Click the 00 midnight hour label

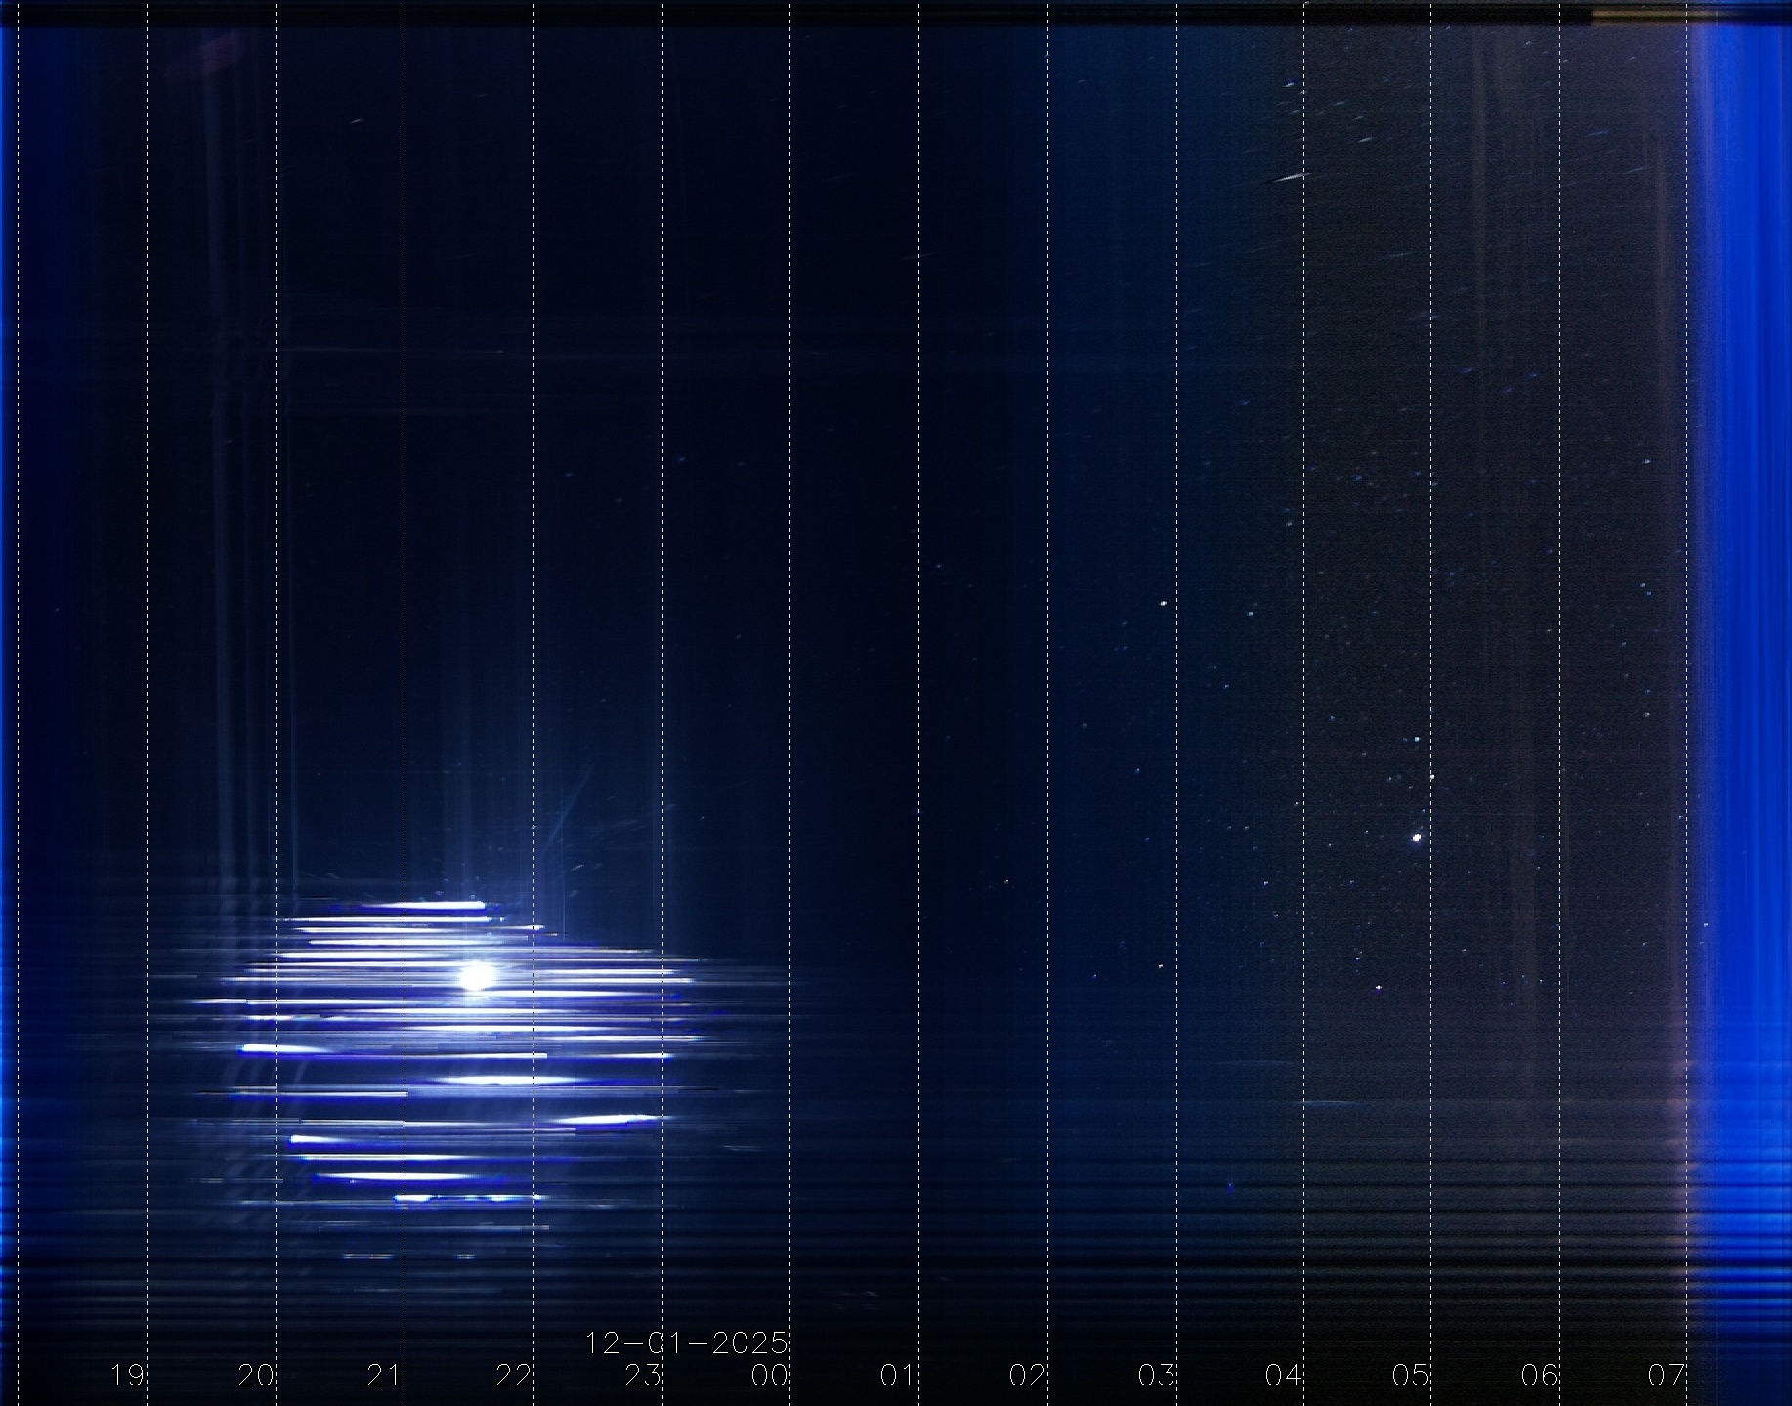point(770,1376)
